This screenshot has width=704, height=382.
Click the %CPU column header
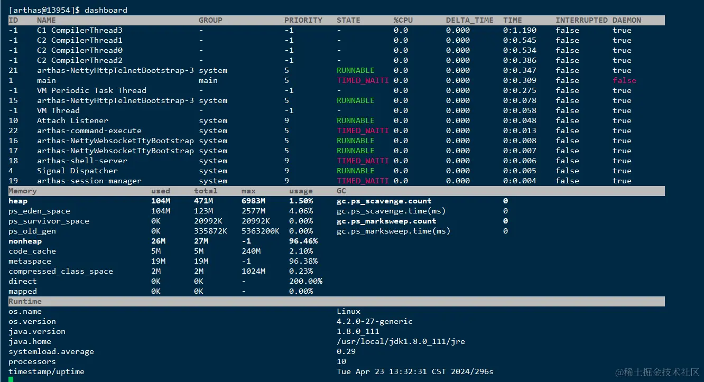(403, 20)
